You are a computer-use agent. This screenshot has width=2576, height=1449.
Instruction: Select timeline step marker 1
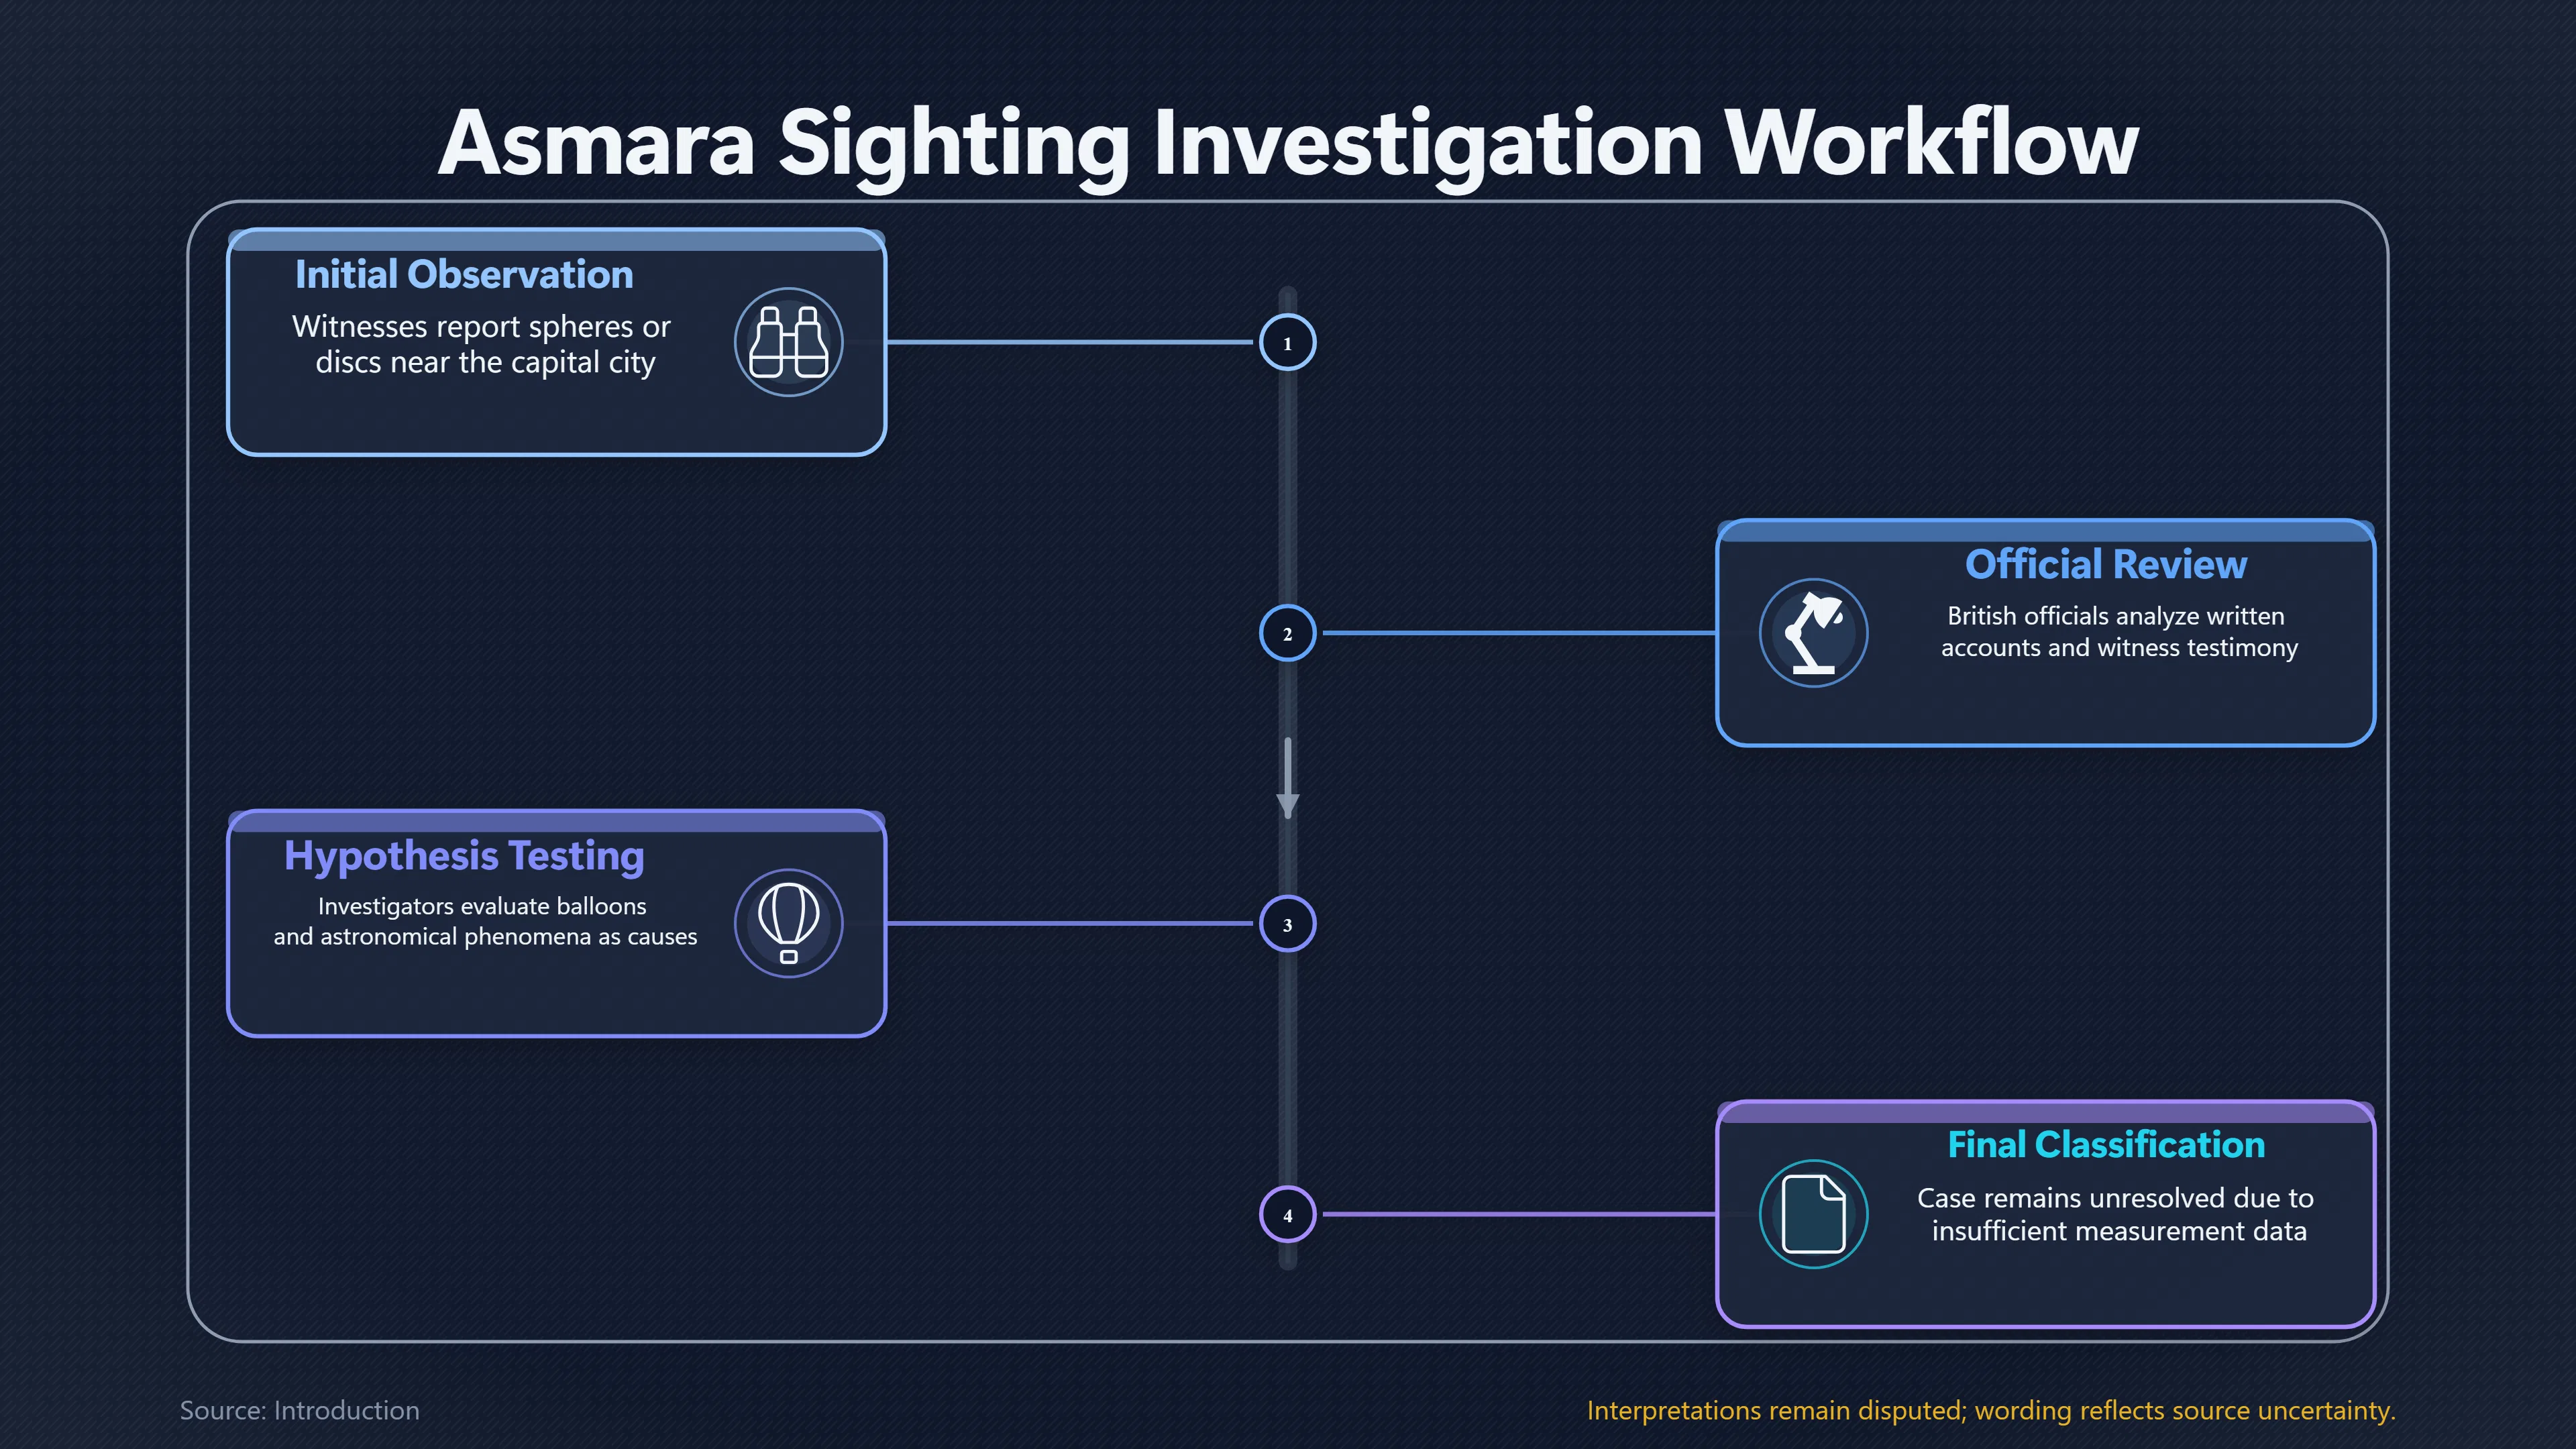[1287, 342]
